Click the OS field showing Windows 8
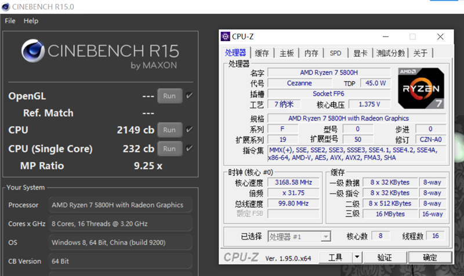Viewport: 464px width, 276px height. [x=120, y=242]
